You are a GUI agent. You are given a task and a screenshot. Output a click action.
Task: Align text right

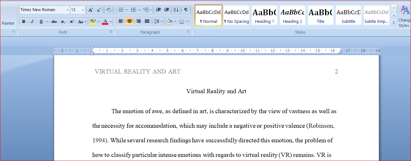pyautogui.click(x=138, y=22)
